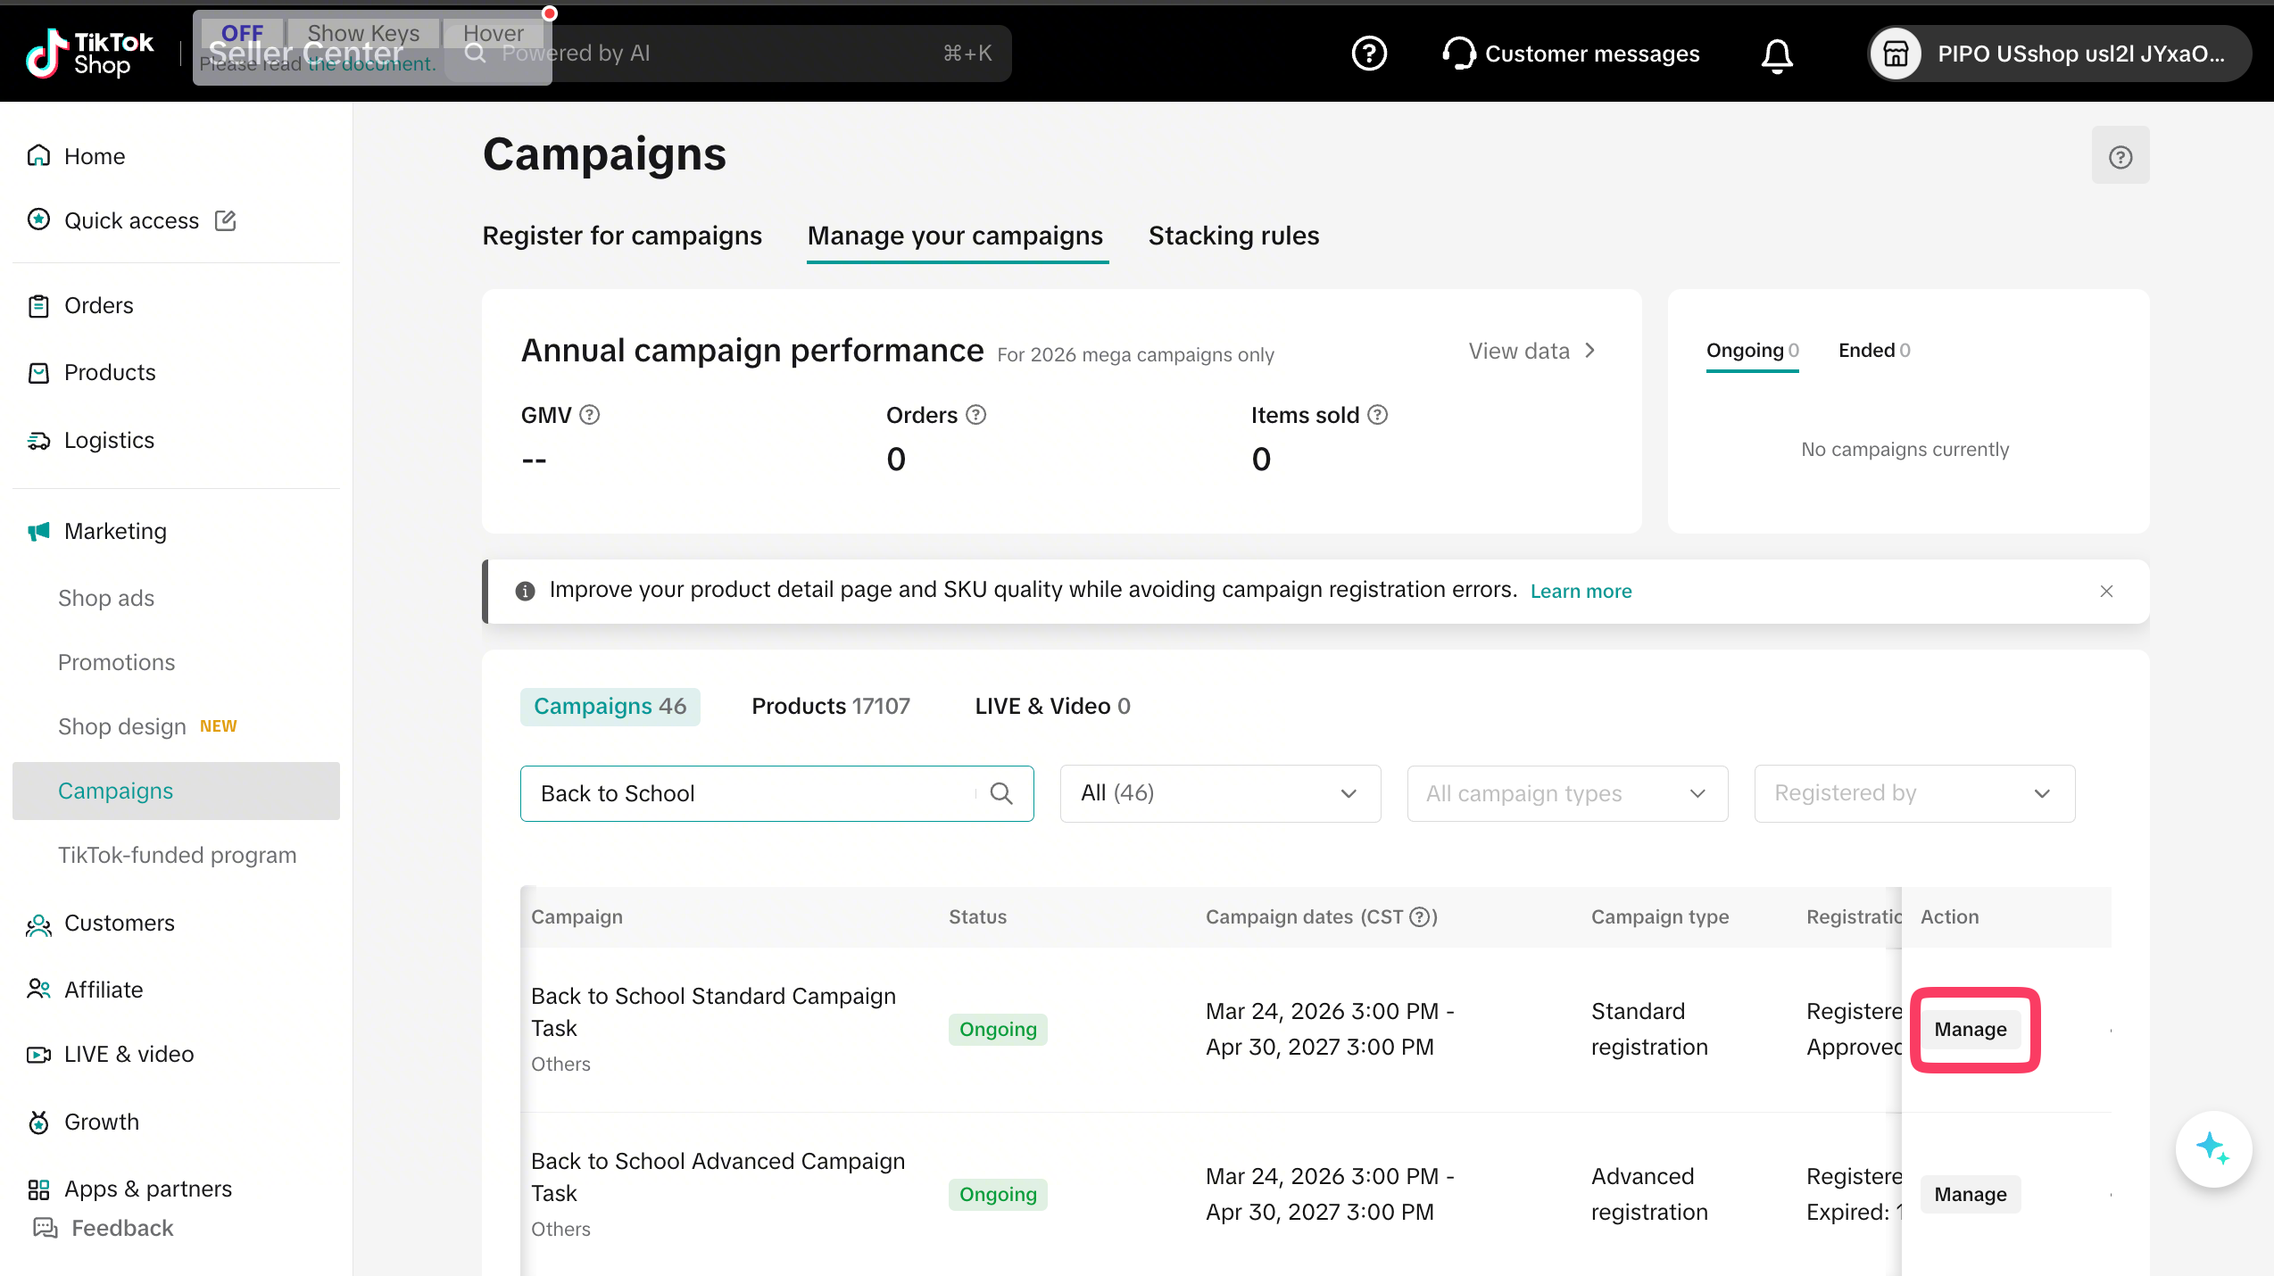Click the search magnifier in campaign field
2274x1276 pixels.
click(x=1001, y=793)
